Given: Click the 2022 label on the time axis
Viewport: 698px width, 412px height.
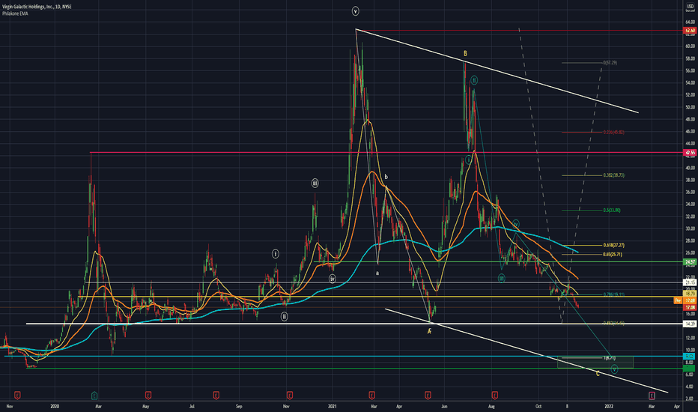Looking at the screenshot, I should (609, 406).
